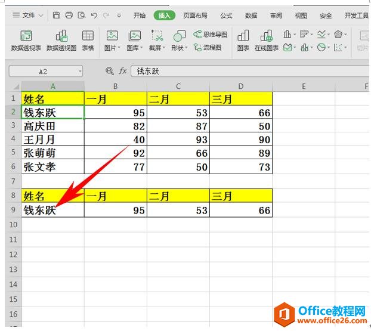Switch to the 页面布局 tab
Screen dimensions: 371x331
point(195,16)
